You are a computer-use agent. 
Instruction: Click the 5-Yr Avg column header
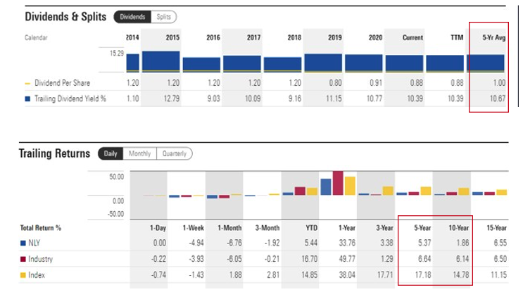(x=491, y=37)
